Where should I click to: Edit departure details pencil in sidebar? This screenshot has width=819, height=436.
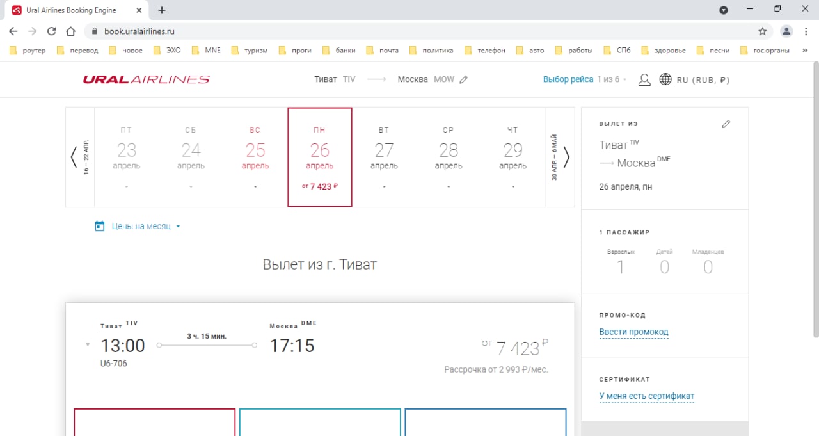[726, 124]
